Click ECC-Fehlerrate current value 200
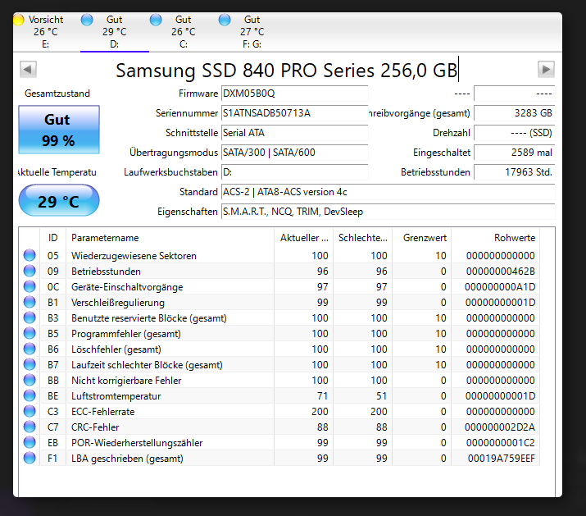The width and height of the screenshot is (586, 516). [320, 412]
